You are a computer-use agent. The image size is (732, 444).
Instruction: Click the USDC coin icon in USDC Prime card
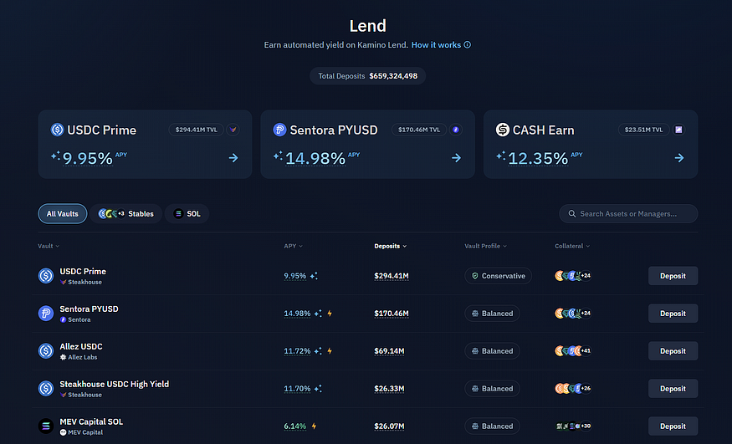[57, 130]
